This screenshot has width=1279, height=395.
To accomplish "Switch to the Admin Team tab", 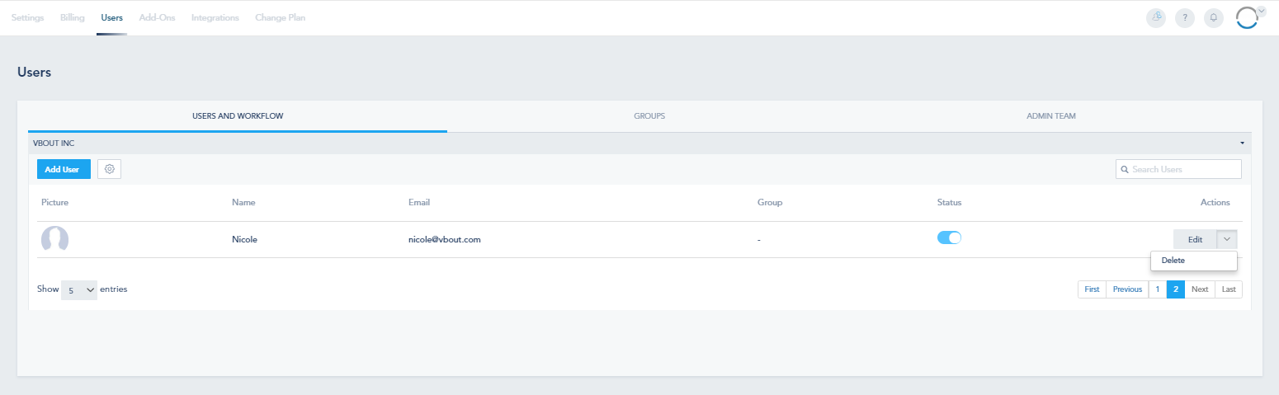I will 1050,116.
